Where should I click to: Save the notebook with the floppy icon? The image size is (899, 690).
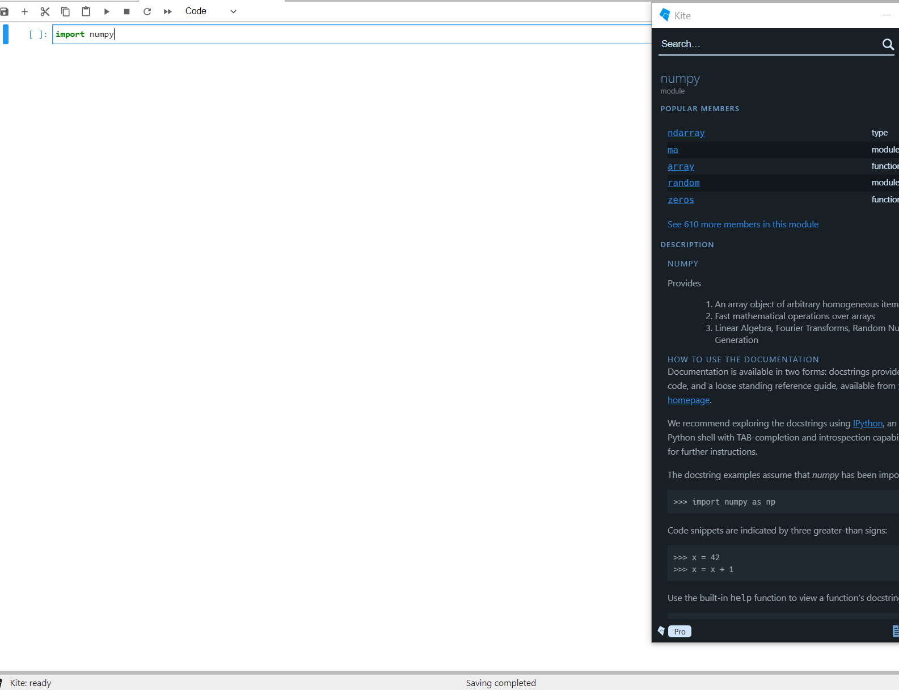pos(5,11)
